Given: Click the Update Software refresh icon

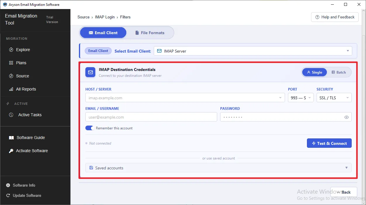Looking at the screenshot, I should (8, 195).
